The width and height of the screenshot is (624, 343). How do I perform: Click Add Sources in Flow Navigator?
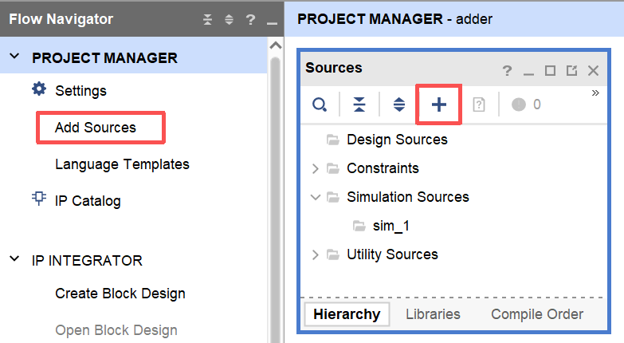pyautogui.click(x=96, y=128)
